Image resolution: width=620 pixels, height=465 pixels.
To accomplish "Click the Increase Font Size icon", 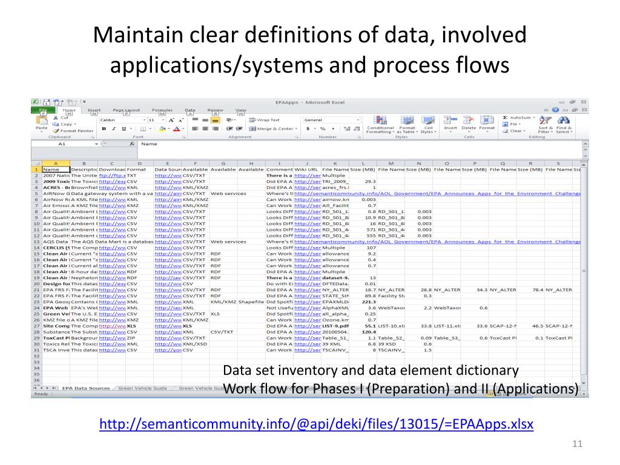I will pos(171,120).
